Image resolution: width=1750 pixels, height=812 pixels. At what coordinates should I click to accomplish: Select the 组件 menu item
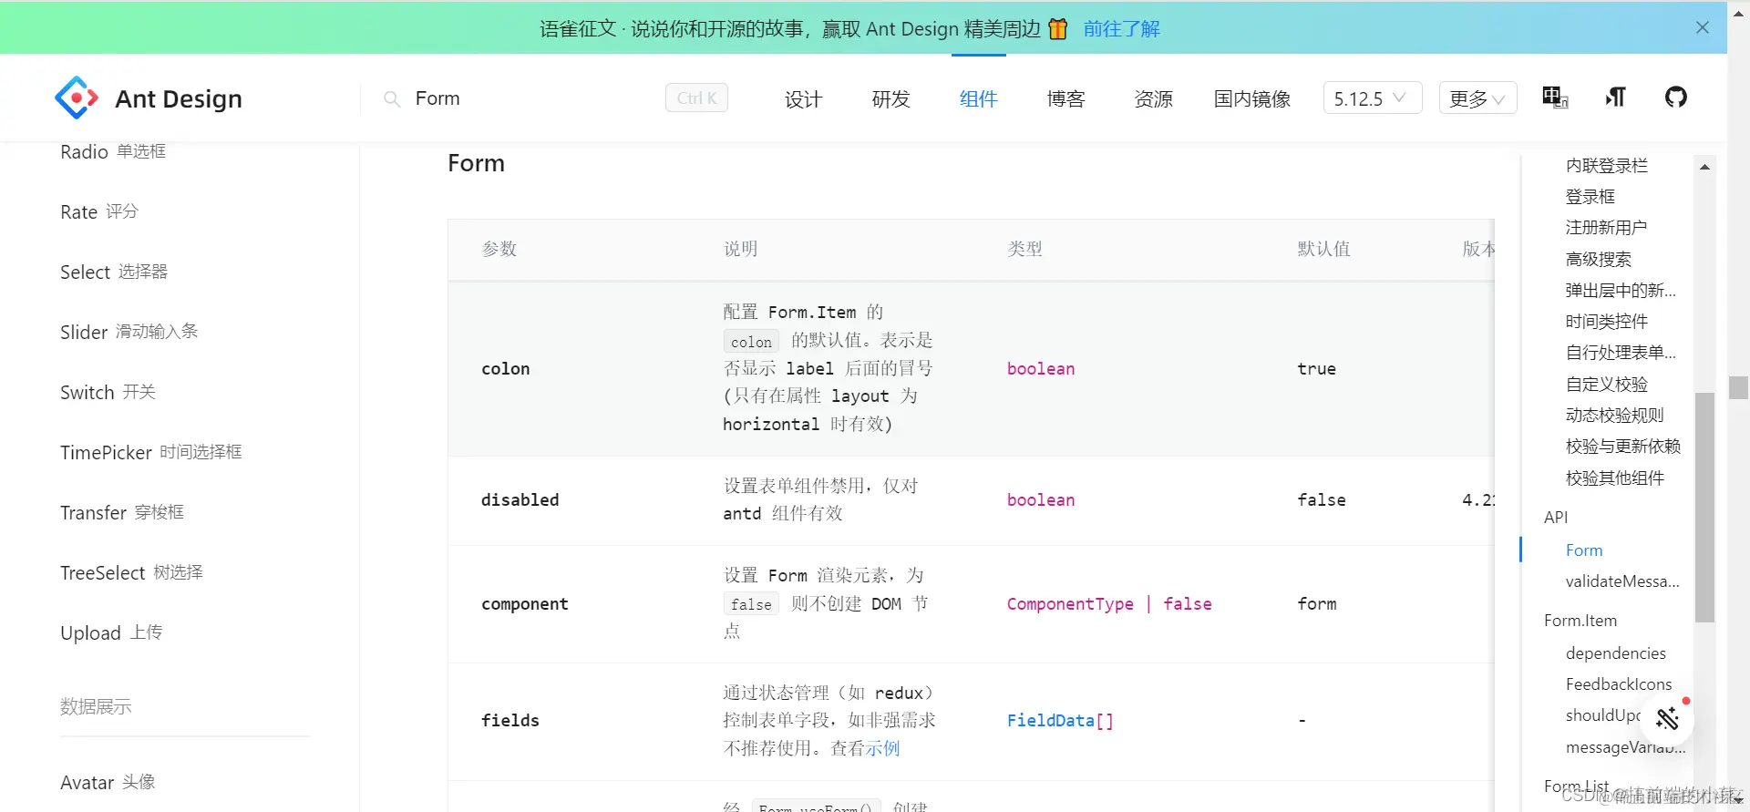coord(978,98)
